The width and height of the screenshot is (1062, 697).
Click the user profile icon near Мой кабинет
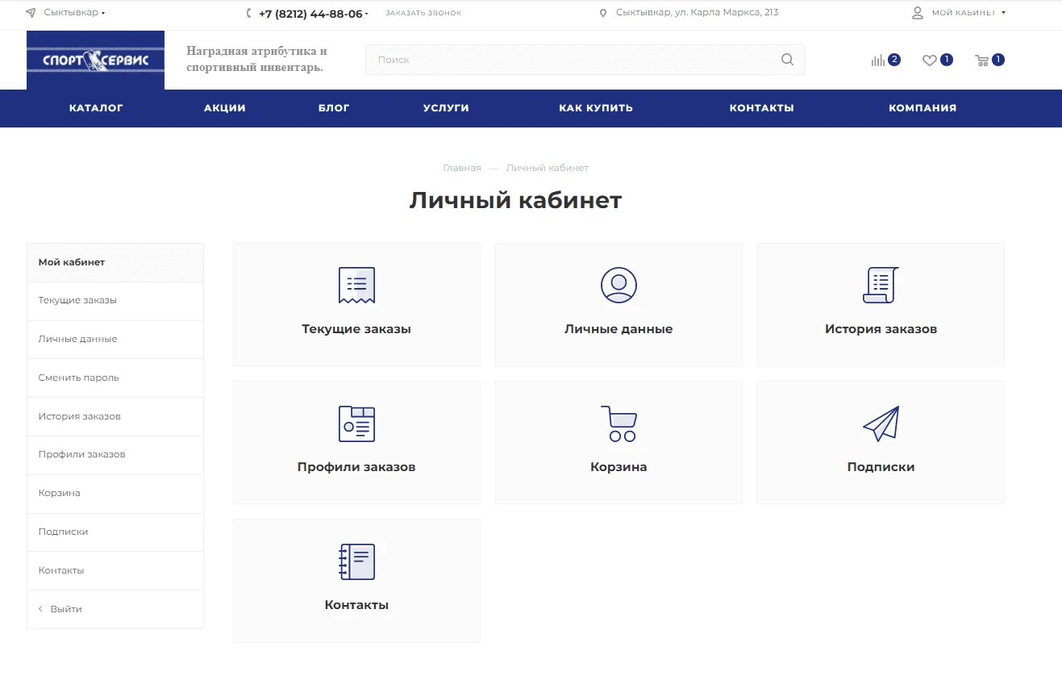[x=918, y=13]
